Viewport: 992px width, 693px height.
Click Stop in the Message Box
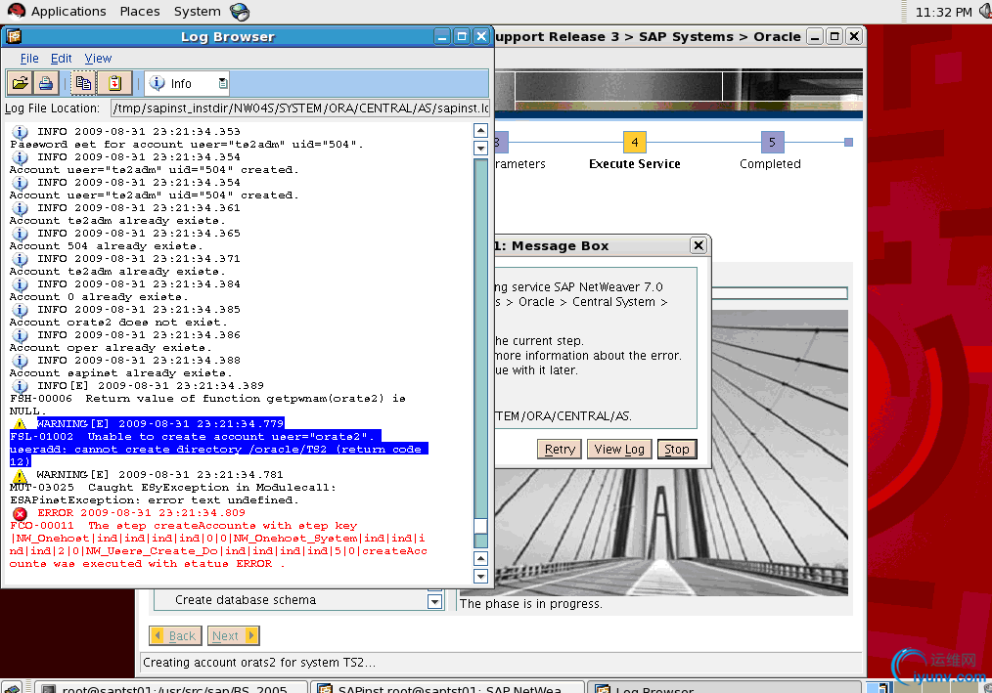(677, 449)
